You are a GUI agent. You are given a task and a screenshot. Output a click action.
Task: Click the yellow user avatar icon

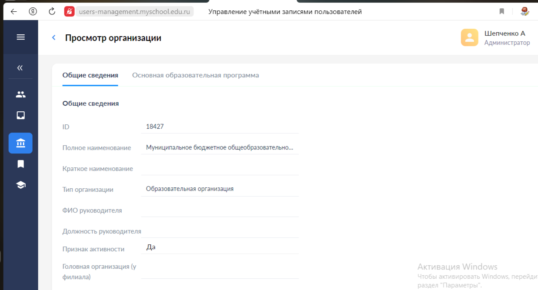tap(469, 38)
